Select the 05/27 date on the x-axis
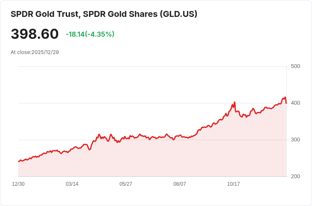This screenshot has width=312, height=206. (x=126, y=184)
